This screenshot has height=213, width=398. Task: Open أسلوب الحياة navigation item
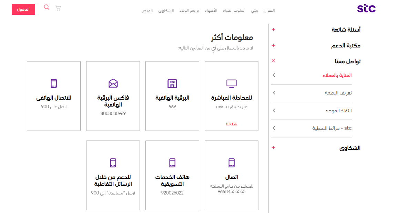(x=234, y=10)
